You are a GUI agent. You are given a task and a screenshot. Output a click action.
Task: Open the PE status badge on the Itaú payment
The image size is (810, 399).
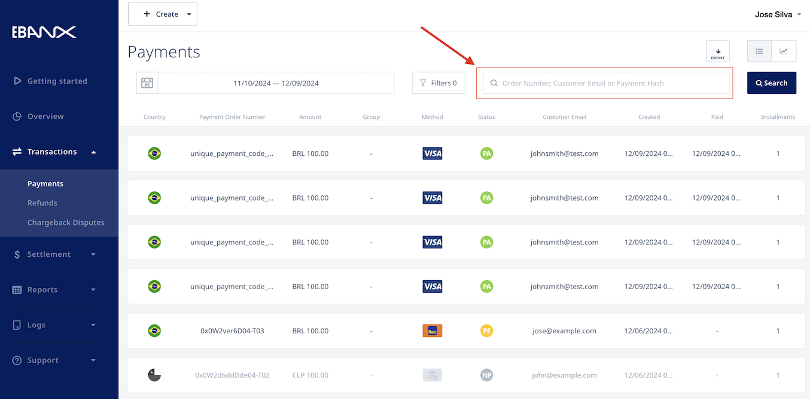(x=486, y=330)
